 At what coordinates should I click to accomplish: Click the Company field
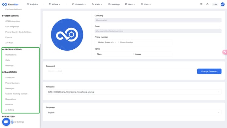158,20
